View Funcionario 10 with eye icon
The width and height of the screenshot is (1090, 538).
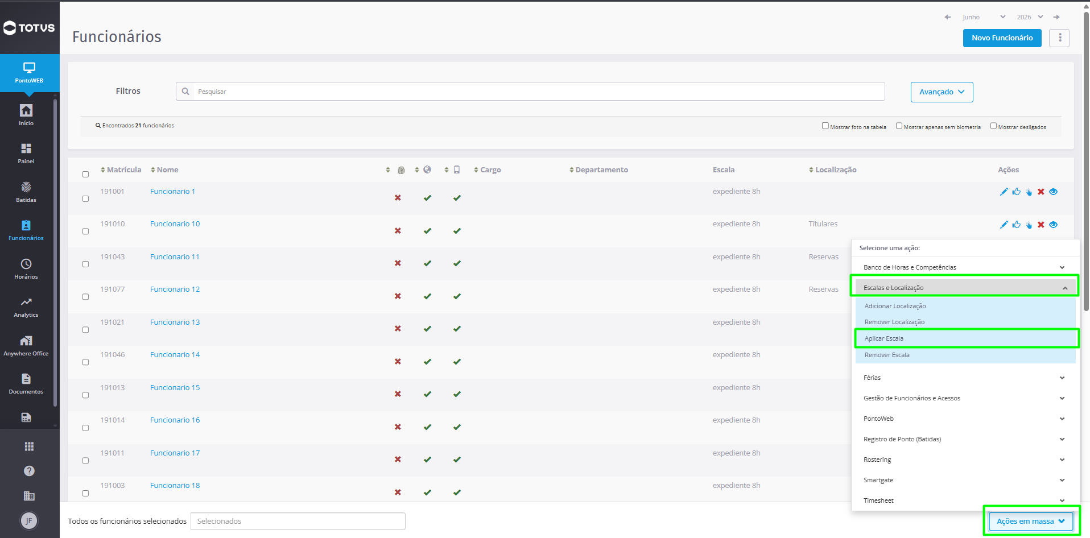pos(1054,225)
